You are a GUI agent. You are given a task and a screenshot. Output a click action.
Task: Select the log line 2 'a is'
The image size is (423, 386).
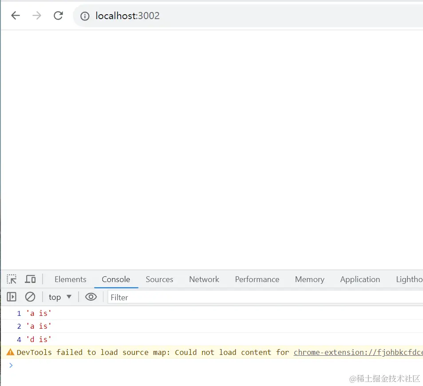212,326
